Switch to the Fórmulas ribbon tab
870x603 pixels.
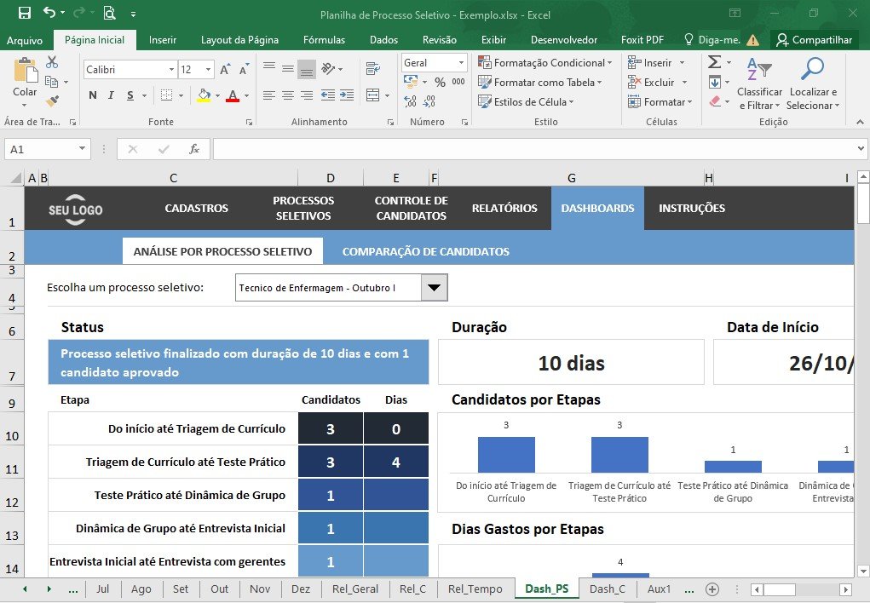point(324,40)
